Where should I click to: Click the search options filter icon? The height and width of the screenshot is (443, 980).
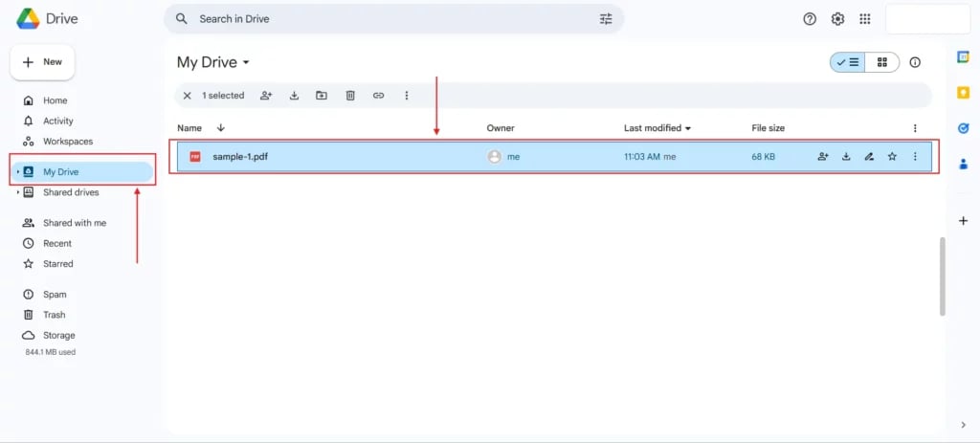coord(605,19)
